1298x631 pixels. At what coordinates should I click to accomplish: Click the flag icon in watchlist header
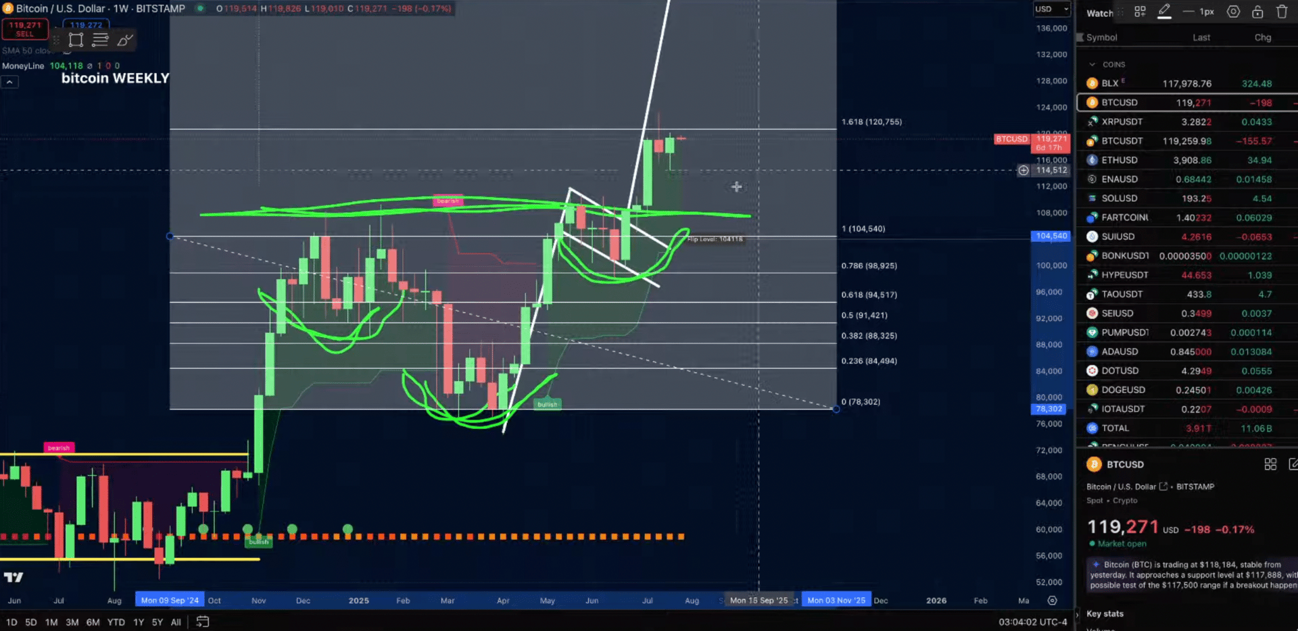(1080, 38)
